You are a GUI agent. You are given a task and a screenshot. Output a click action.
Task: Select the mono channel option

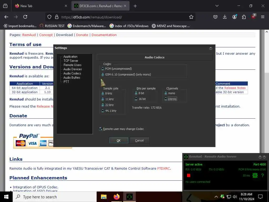pos(170,93)
